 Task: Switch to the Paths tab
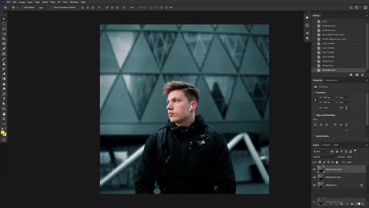pyautogui.click(x=336, y=145)
